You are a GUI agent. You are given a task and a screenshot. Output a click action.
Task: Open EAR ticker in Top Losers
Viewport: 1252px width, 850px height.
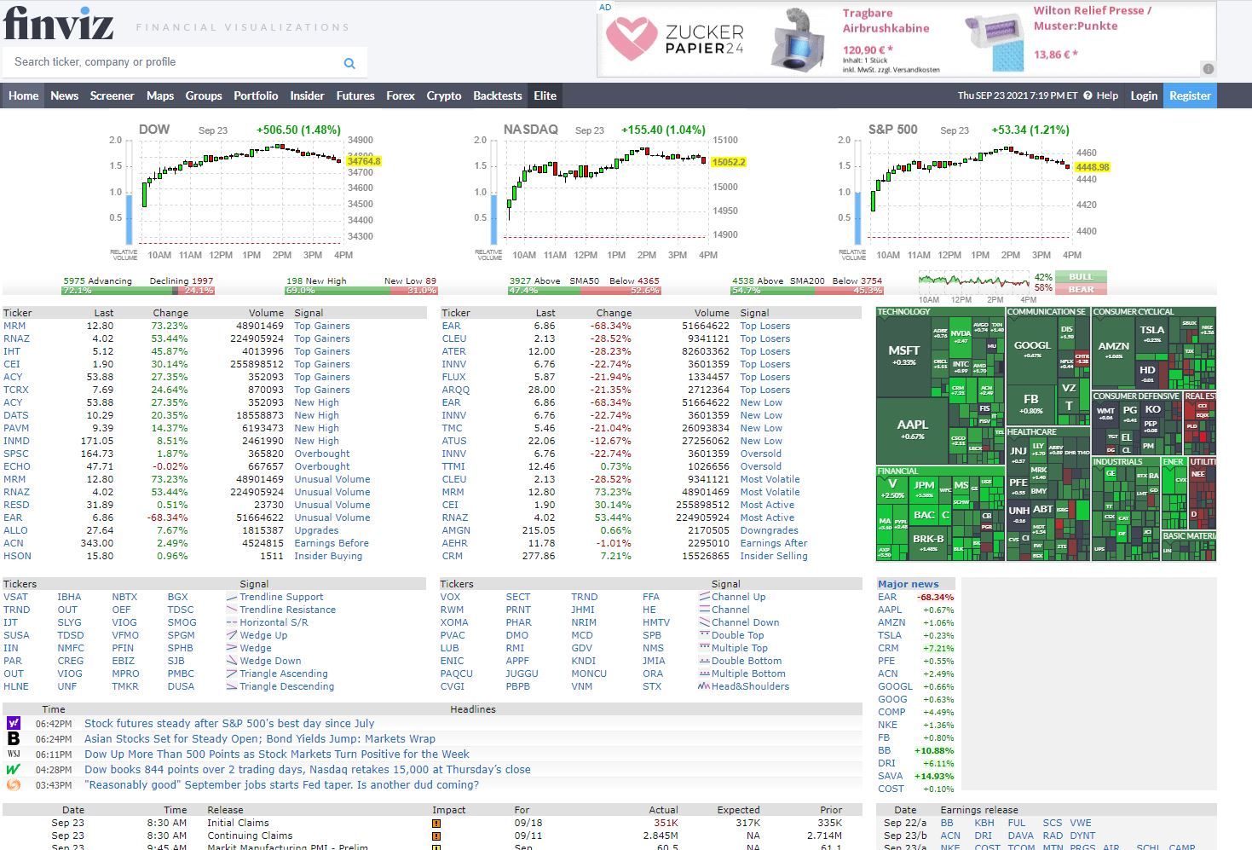point(451,326)
